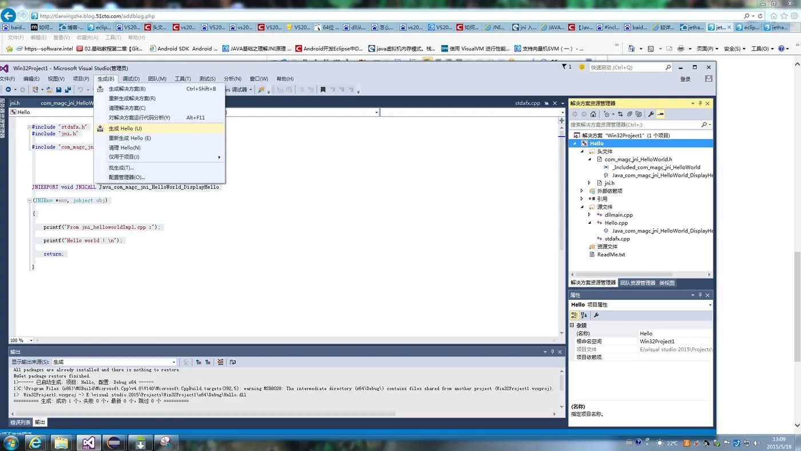Select 重新生成解决方案(R) menu entry
The image size is (801, 451).
point(160,98)
